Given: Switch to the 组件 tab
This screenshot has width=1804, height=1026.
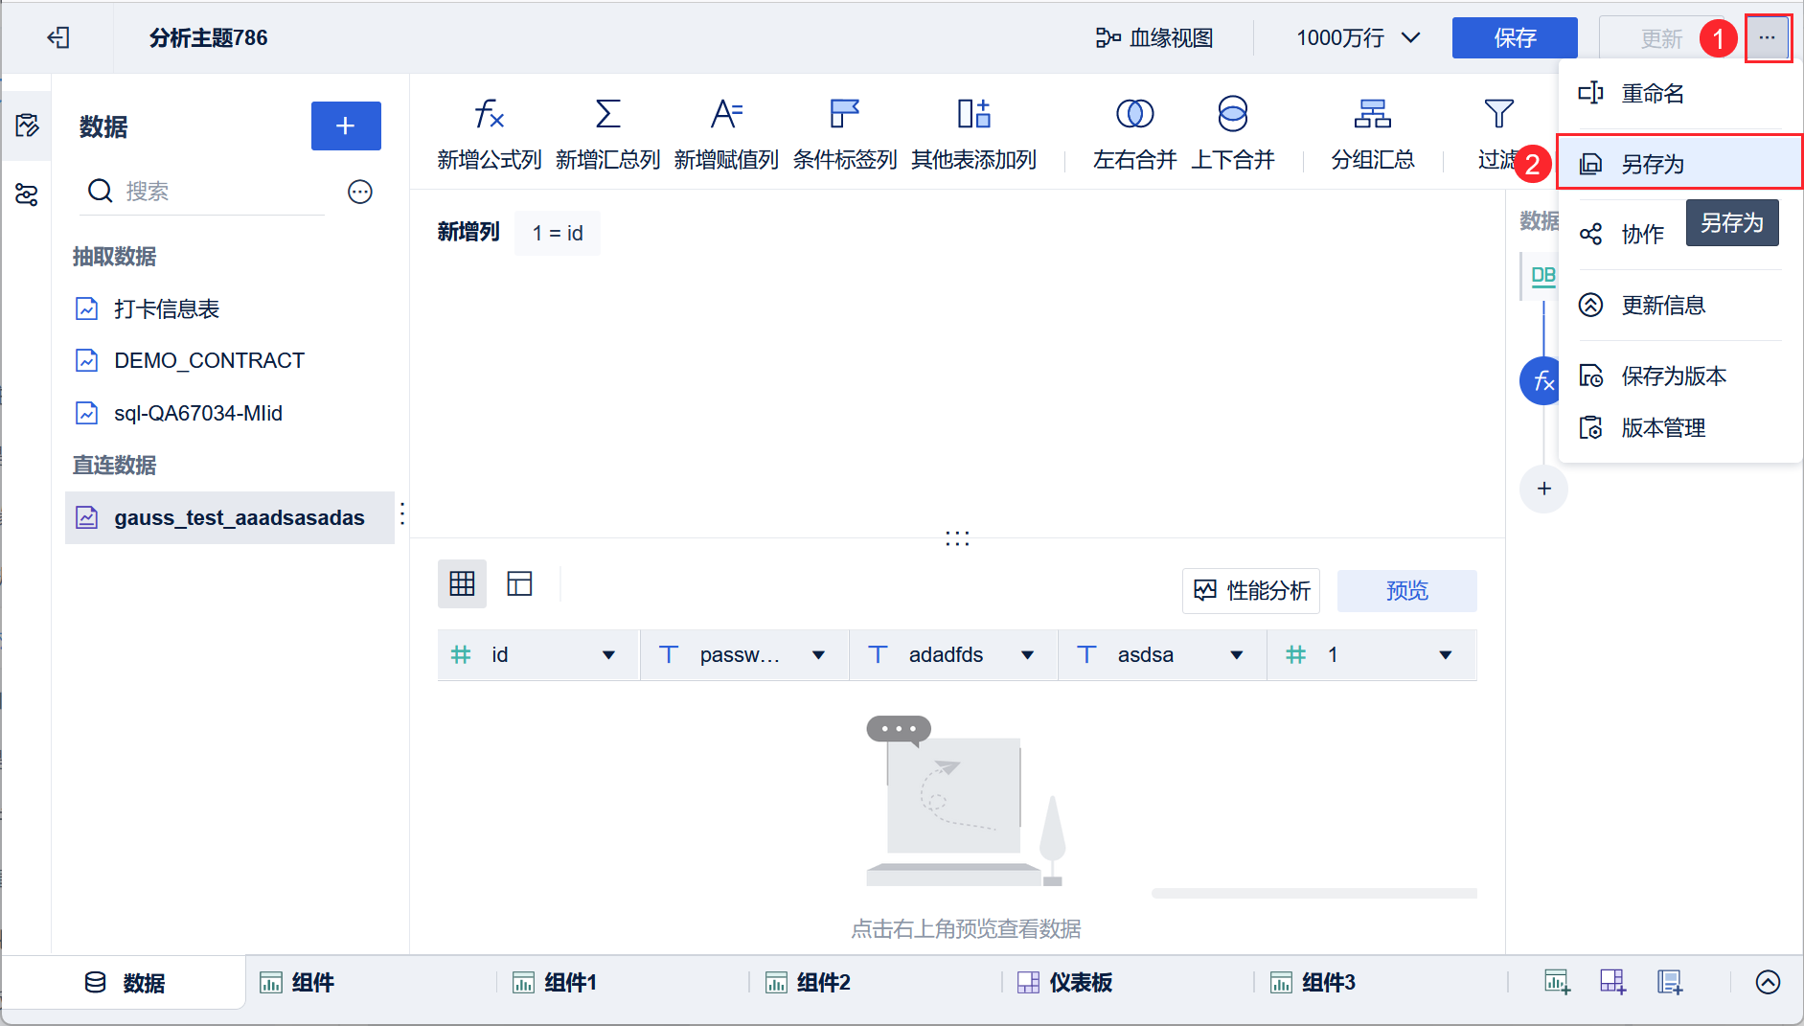Looking at the screenshot, I should pos(372,982).
